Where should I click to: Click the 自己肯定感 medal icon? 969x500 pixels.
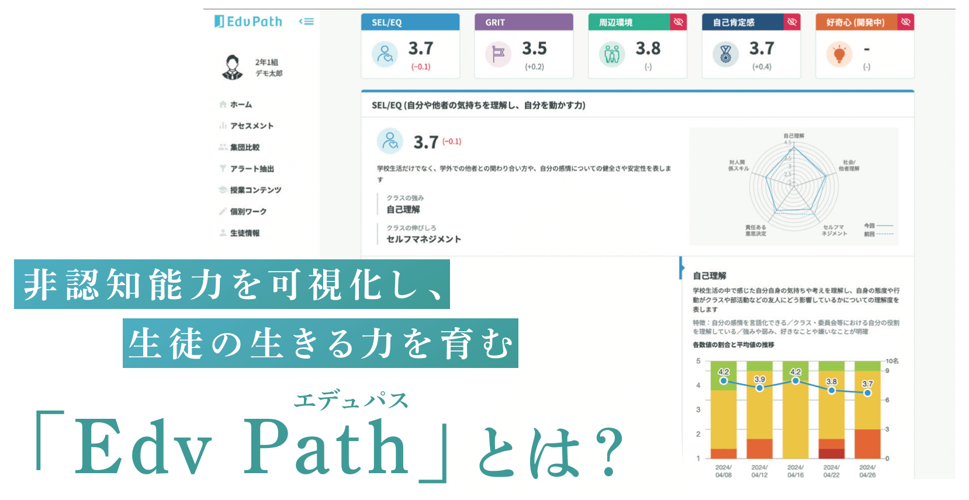(x=725, y=54)
